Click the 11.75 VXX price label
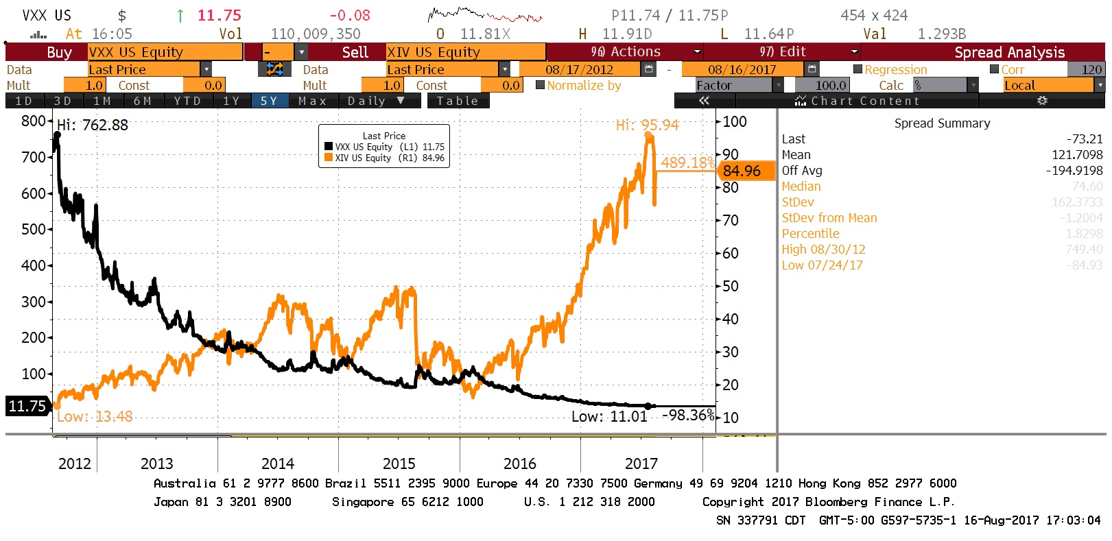 (27, 406)
